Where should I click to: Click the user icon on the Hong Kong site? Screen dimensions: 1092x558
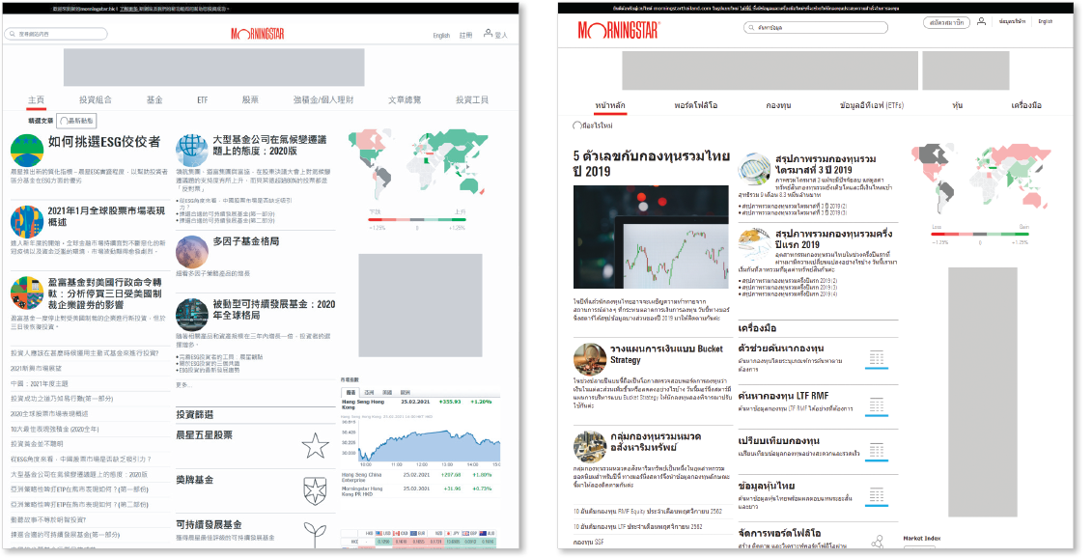tap(487, 35)
